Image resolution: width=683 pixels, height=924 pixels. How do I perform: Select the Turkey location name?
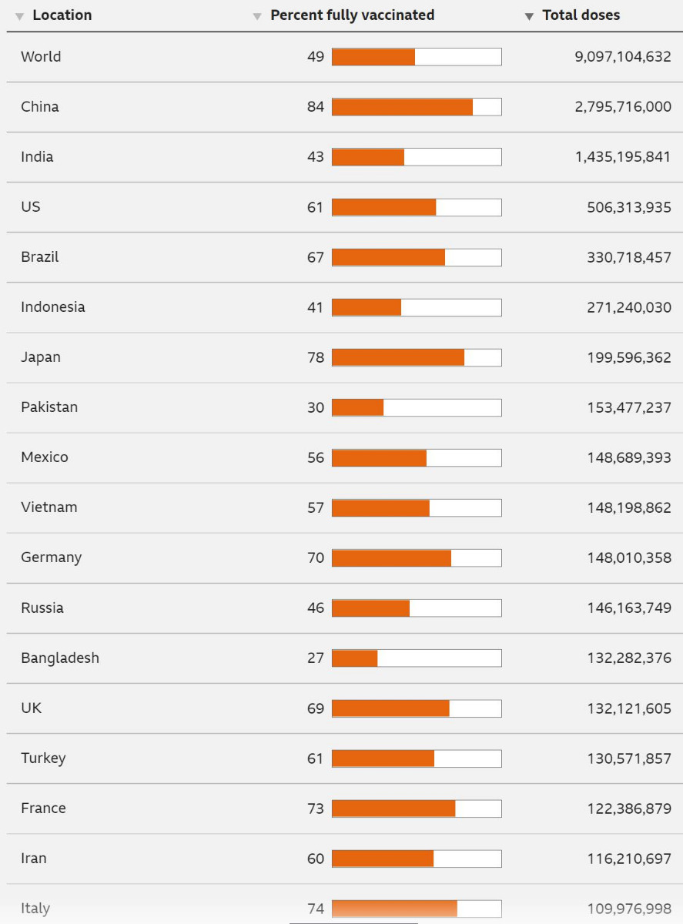tap(43, 758)
